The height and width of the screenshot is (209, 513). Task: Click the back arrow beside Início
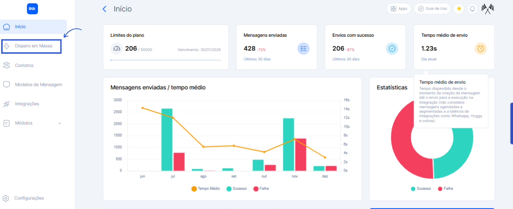click(105, 9)
